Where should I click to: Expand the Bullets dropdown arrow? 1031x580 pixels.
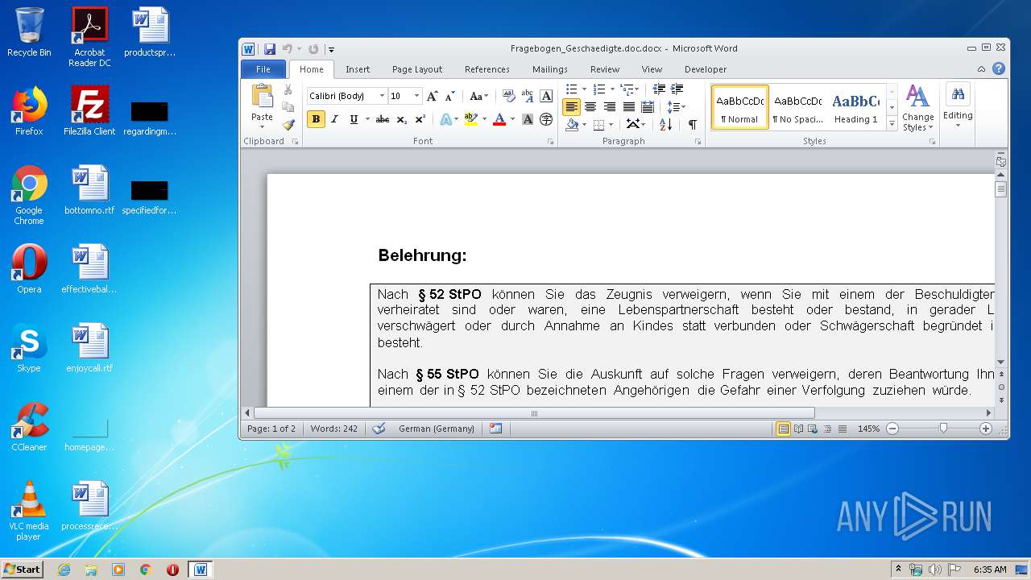tap(584, 89)
